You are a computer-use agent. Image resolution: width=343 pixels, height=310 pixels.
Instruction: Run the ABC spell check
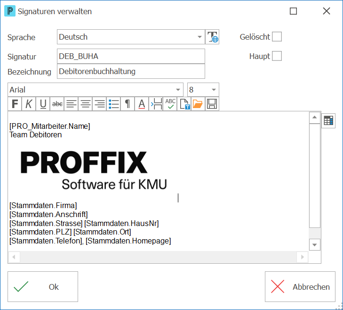click(x=170, y=104)
